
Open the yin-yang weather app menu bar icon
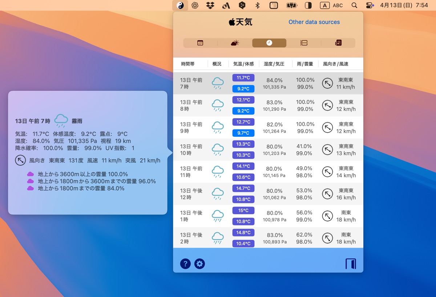pos(180,5)
